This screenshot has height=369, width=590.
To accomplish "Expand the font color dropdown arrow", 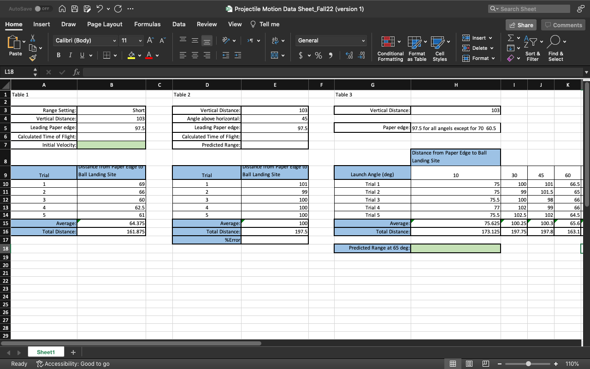I will [x=157, y=56].
